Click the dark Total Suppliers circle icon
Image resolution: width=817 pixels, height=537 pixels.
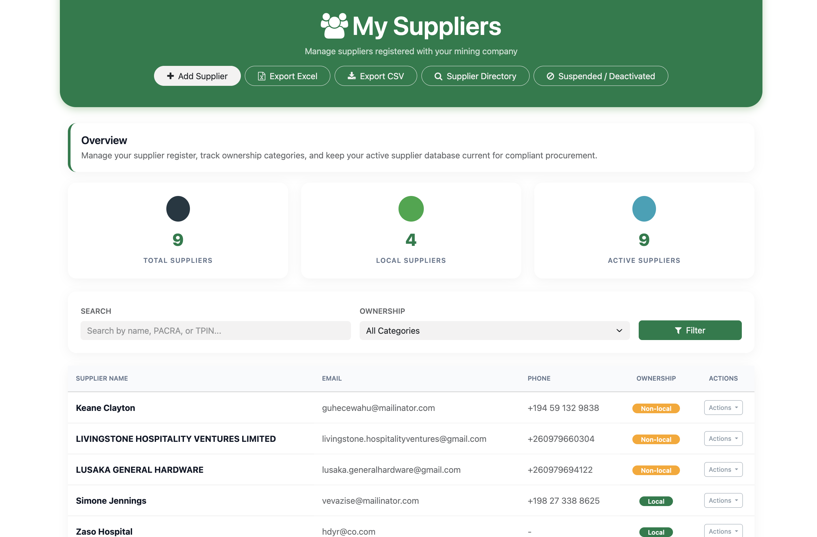[178, 209]
